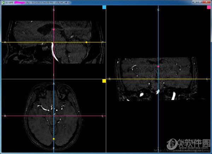The height and width of the screenshot is (154, 212).
Task: Select the blue square marker of the sagittal view
Action: 104,7
